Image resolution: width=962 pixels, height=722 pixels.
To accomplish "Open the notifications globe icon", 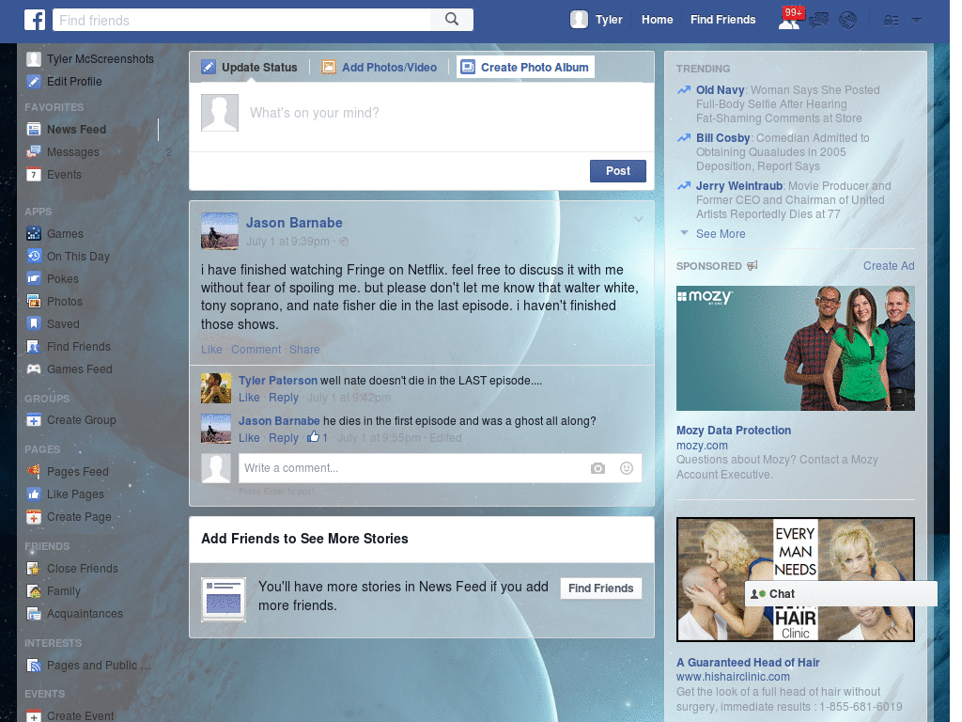I will click(848, 21).
